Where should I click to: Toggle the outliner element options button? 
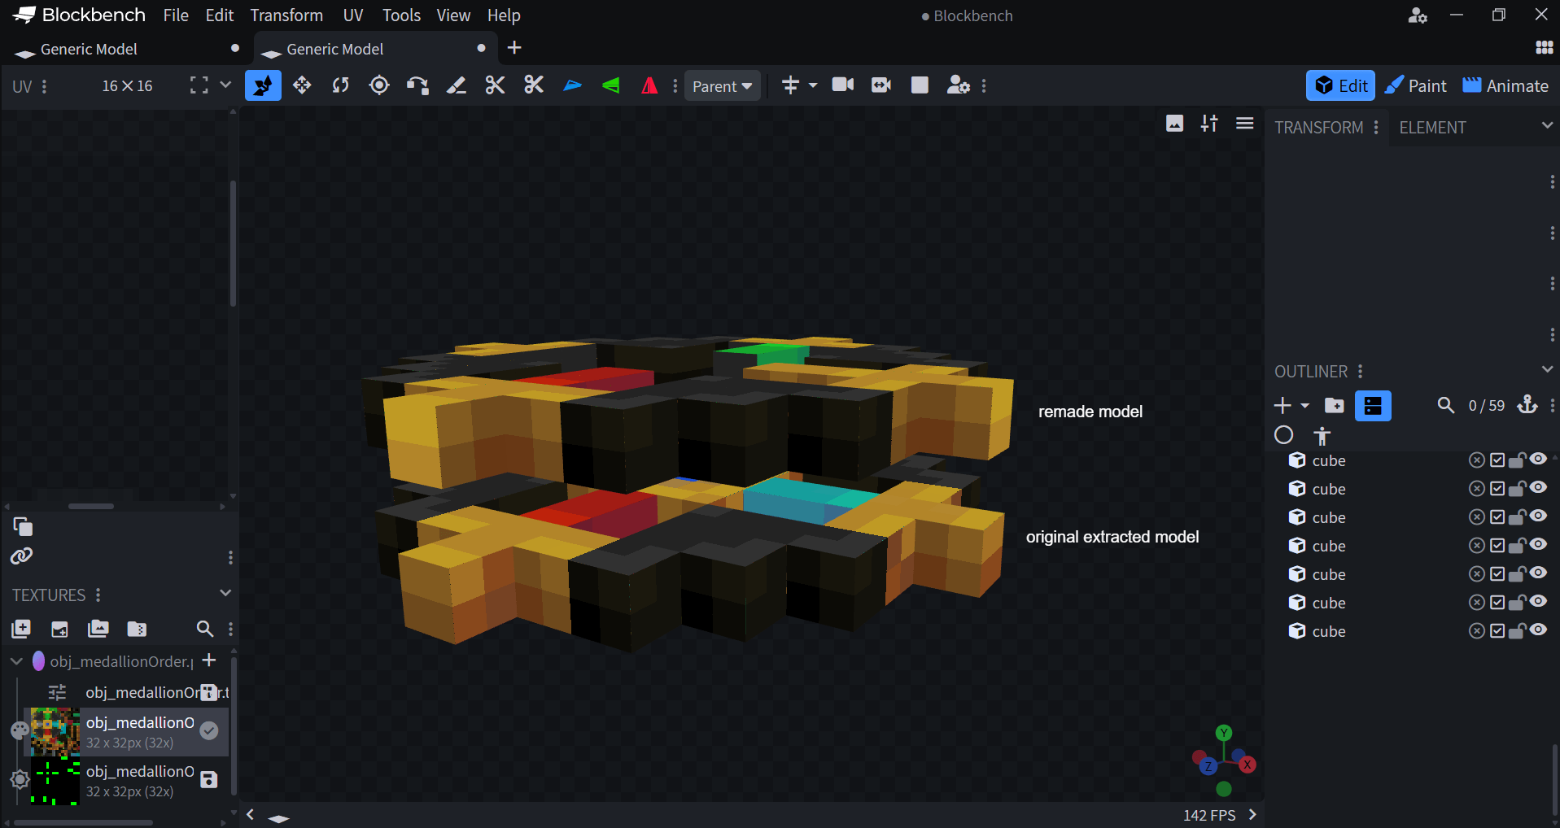click(x=1373, y=405)
